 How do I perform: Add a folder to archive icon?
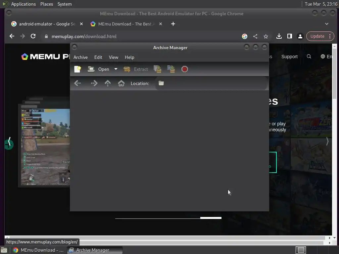[x=171, y=69]
